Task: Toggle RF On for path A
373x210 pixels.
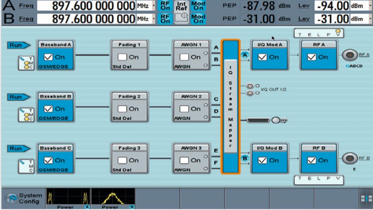Action: tap(165, 6)
